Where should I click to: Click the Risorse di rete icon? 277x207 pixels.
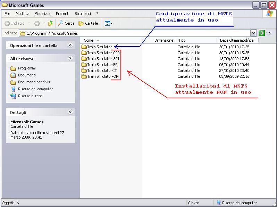pyautogui.click(x=13, y=96)
